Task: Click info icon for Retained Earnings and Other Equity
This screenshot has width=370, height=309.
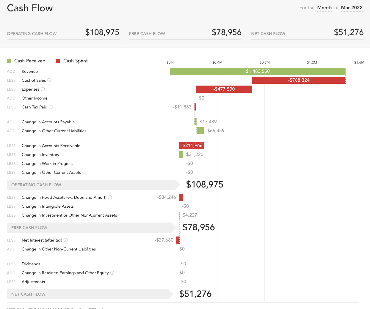Action: pos(112,273)
